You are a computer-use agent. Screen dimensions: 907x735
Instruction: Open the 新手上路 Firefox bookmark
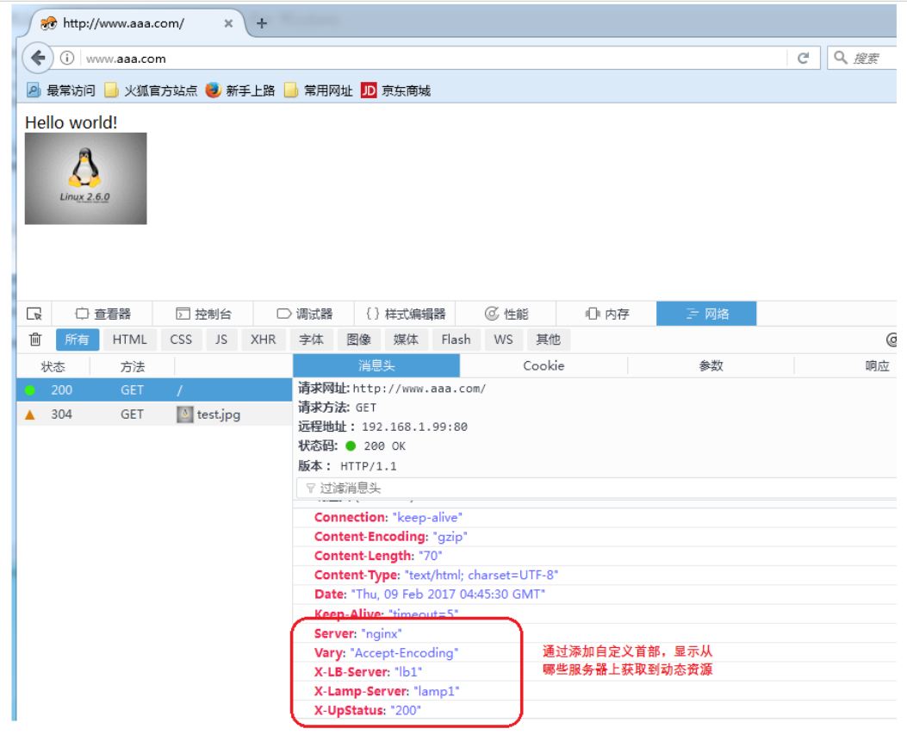[x=240, y=90]
